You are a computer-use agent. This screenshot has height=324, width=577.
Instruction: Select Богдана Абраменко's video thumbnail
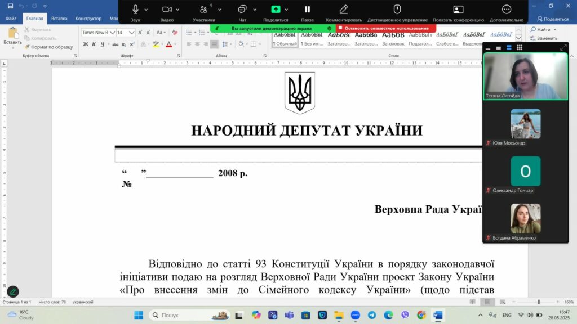[x=526, y=219]
